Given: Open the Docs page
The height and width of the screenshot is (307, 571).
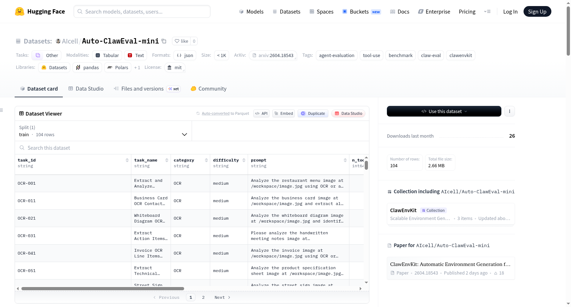Looking at the screenshot, I should tap(399, 11).
